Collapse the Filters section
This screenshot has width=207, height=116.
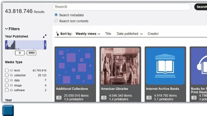coord(12,29)
